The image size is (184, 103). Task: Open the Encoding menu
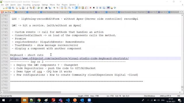pos(27,5)
